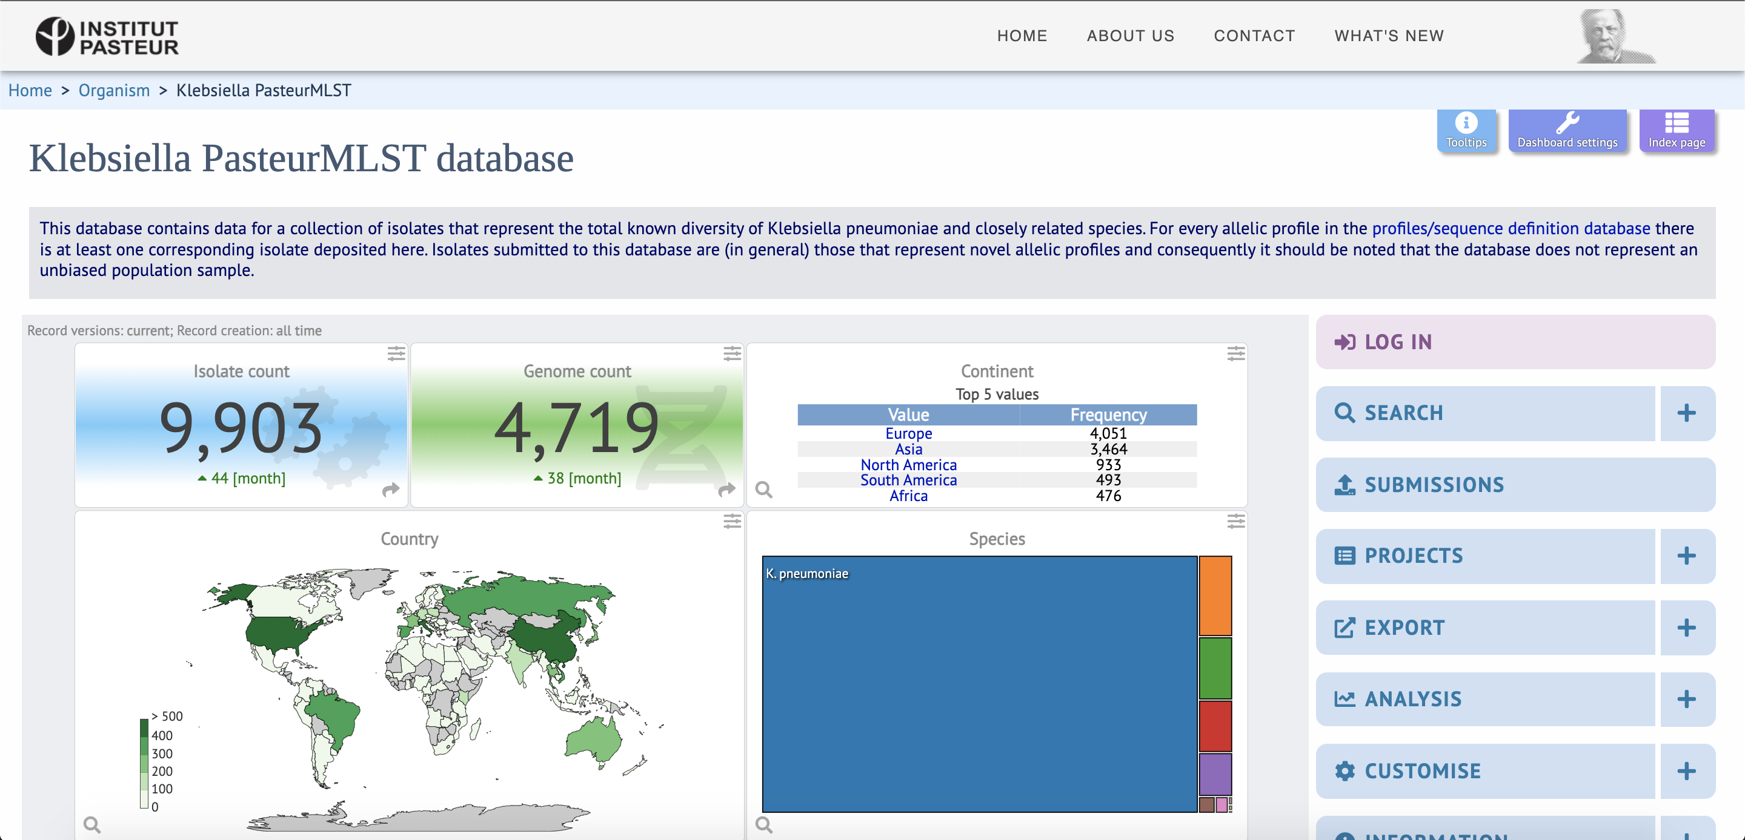
Task: Open What's New navigation item
Action: (x=1389, y=36)
